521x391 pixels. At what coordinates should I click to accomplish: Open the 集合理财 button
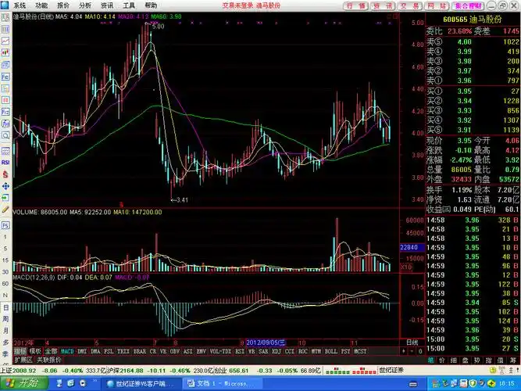(x=444, y=5)
